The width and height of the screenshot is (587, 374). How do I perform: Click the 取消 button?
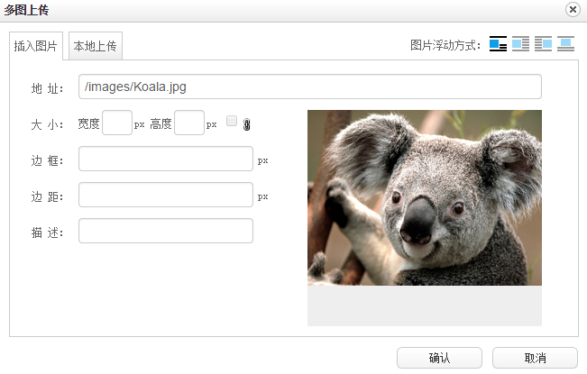click(535, 358)
